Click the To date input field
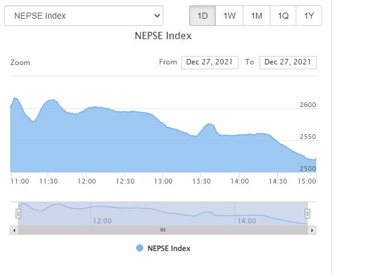Viewport: 374px width, 275px height. pyautogui.click(x=288, y=62)
